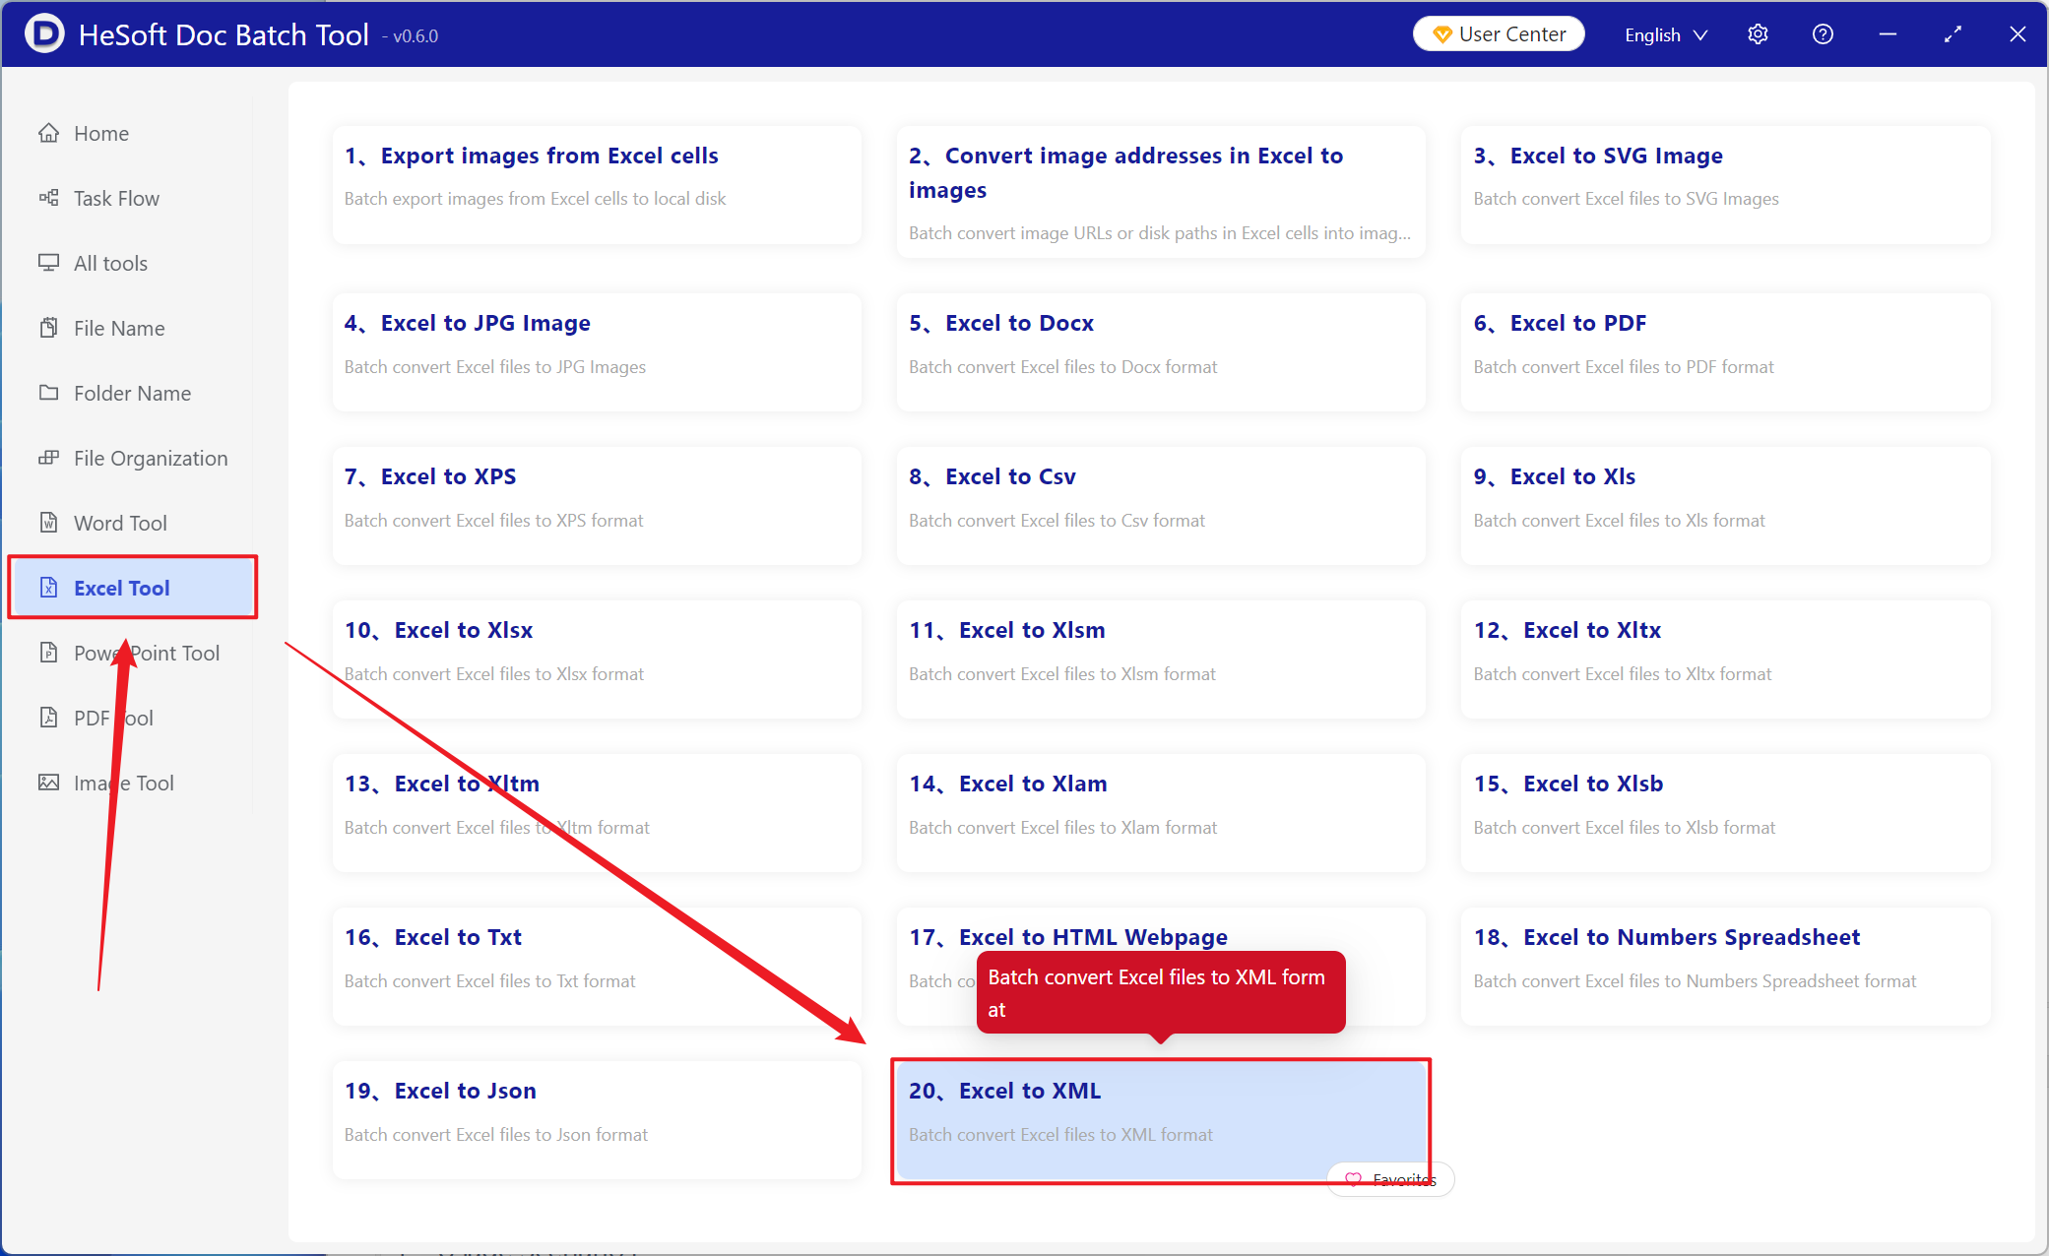Click 'Batch convert Excel files to Json format'
Viewport: 2049px width, 1256px height.
(496, 1135)
